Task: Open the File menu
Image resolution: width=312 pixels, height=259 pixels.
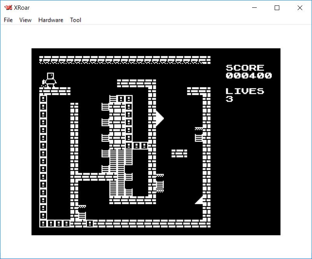Action: point(8,20)
